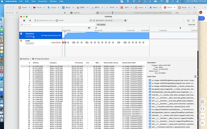The height and width of the screenshot is (129, 207).
Task: Open run info circle icon
Action: [125, 20]
